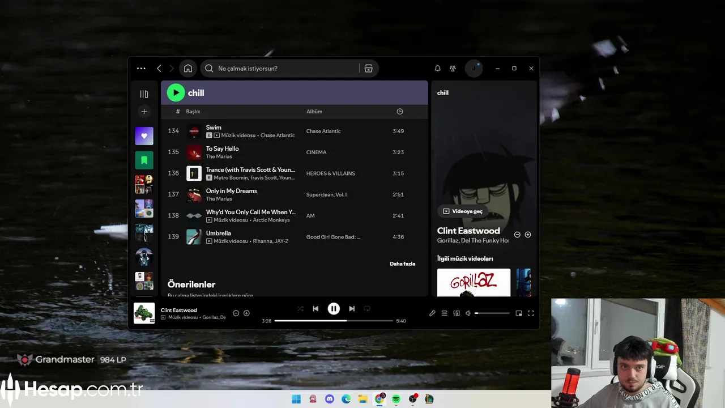Image resolution: width=725 pixels, height=408 pixels.
Task: Open the play queue
Action: (445, 313)
